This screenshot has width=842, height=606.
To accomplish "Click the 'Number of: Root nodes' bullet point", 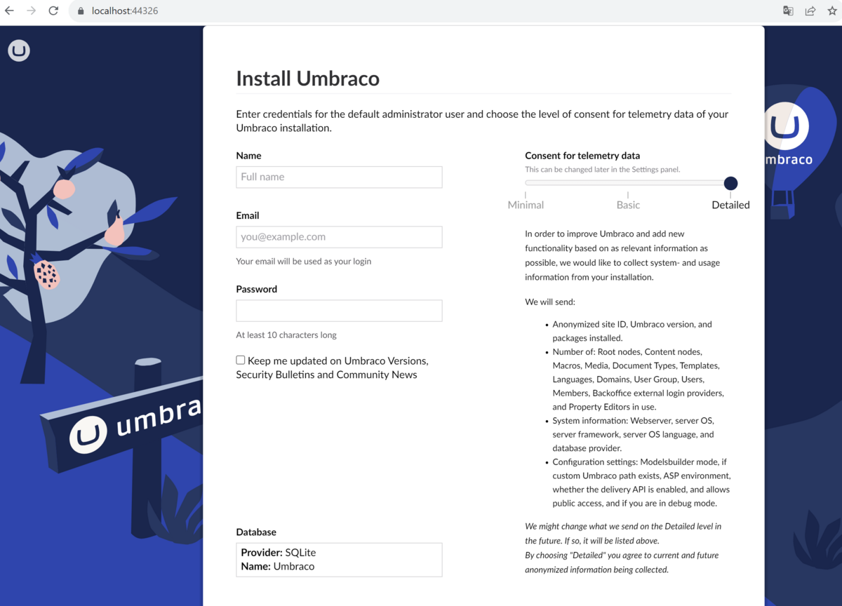I will click(638, 379).
